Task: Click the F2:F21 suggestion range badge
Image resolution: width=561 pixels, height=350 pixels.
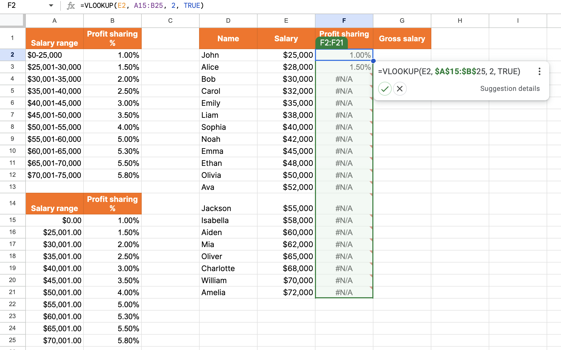Action: [x=331, y=43]
